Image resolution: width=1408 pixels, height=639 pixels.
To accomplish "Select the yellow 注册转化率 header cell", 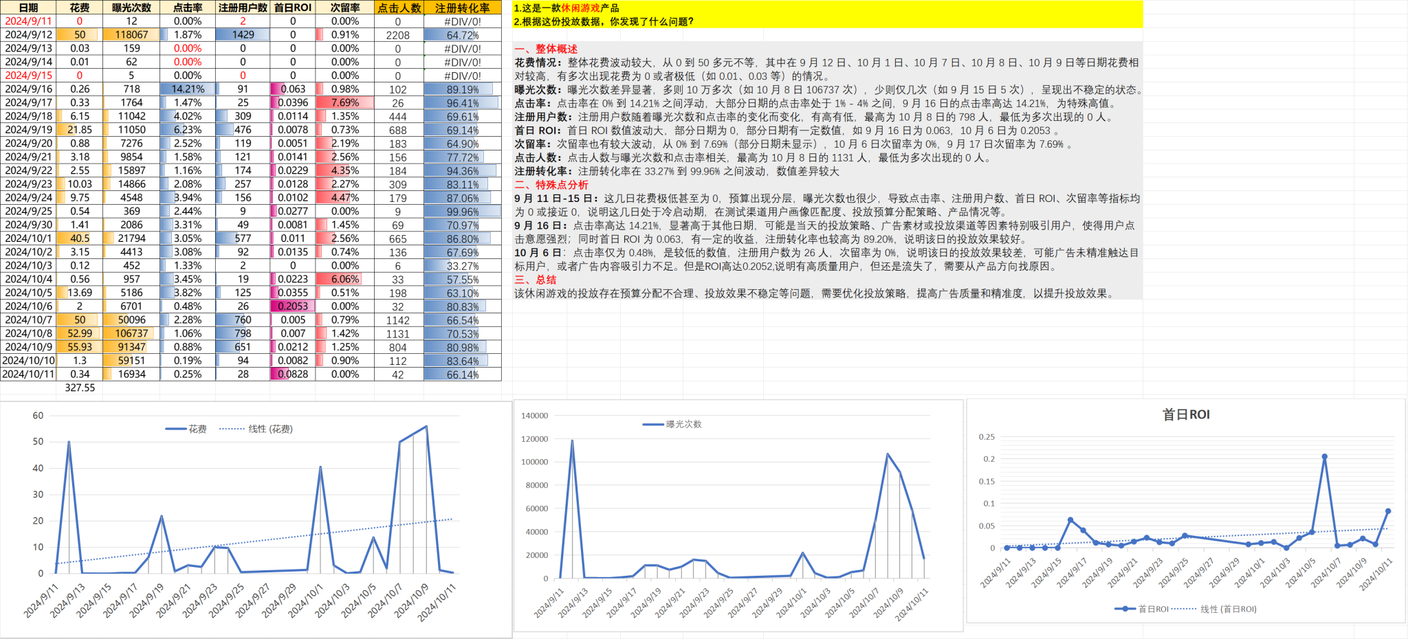I will coord(463,8).
